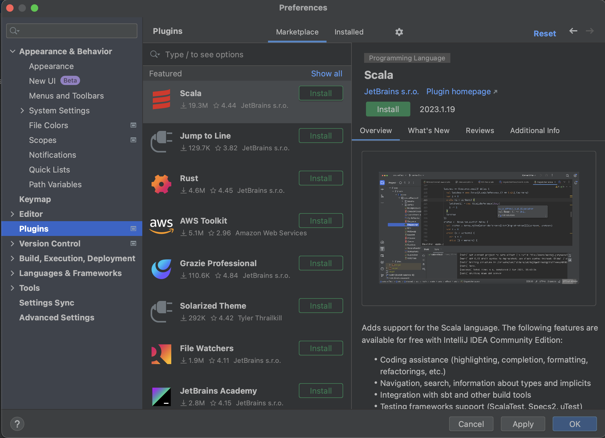Viewport: 605px width, 438px height.
Task: Click the Scala plugin logo icon
Action: (161, 99)
